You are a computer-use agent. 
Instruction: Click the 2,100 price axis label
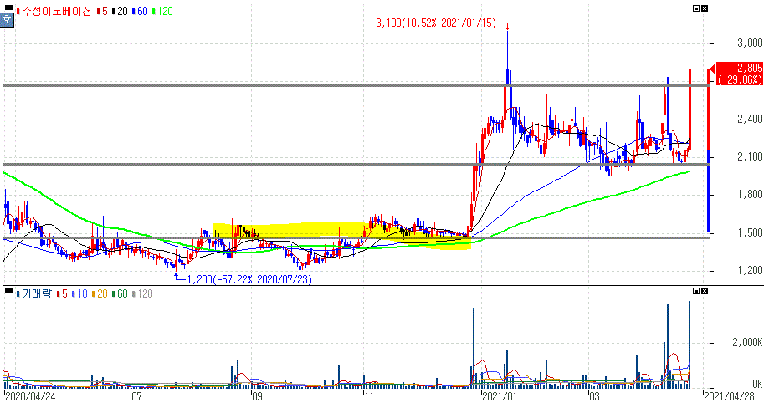point(749,156)
